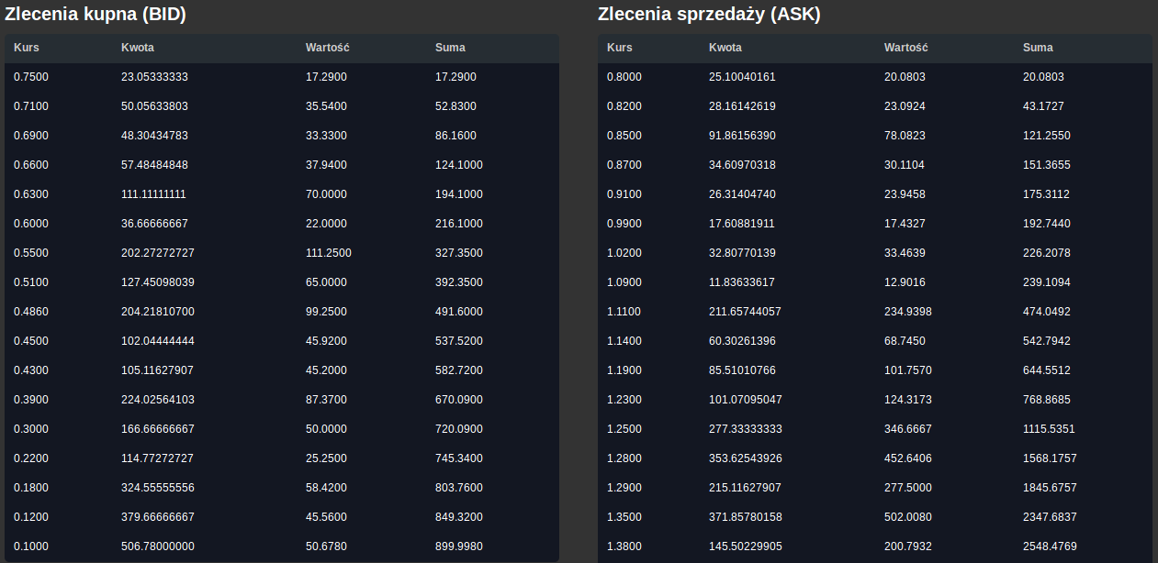Click bid rate 0.7100
The width and height of the screenshot is (1158, 563).
31,106
